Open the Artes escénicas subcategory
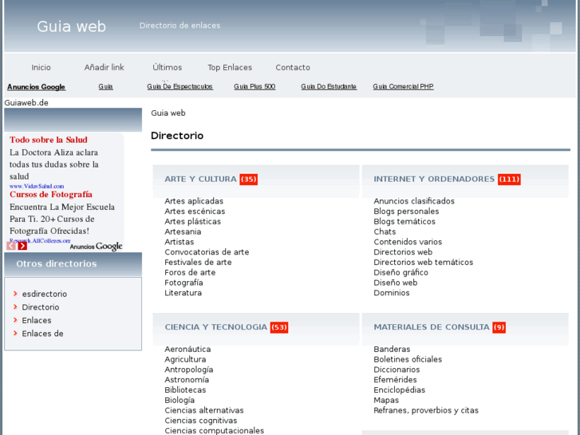This screenshot has height=435, width=580. coord(195,212)
